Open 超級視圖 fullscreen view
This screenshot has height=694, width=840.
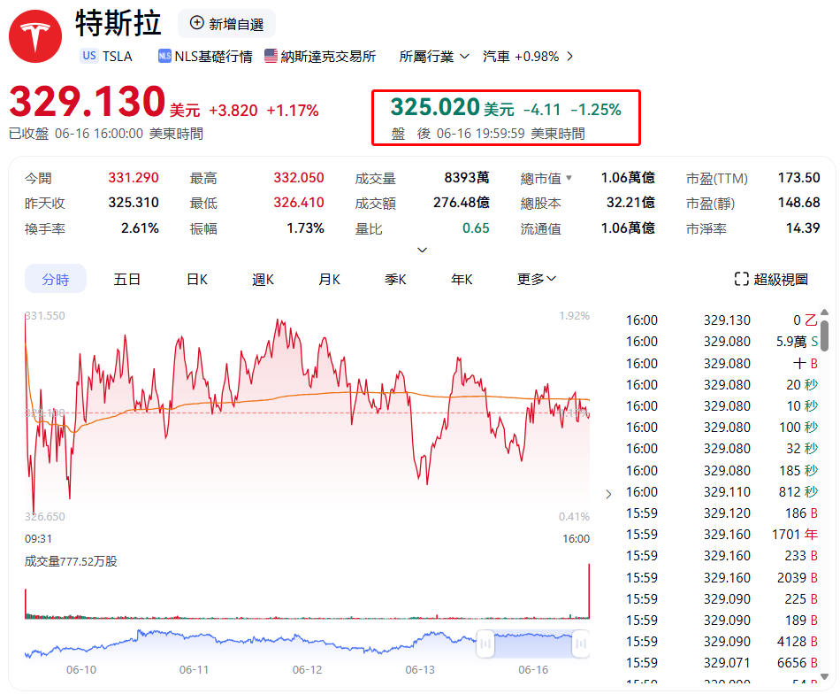coord(771,279)
